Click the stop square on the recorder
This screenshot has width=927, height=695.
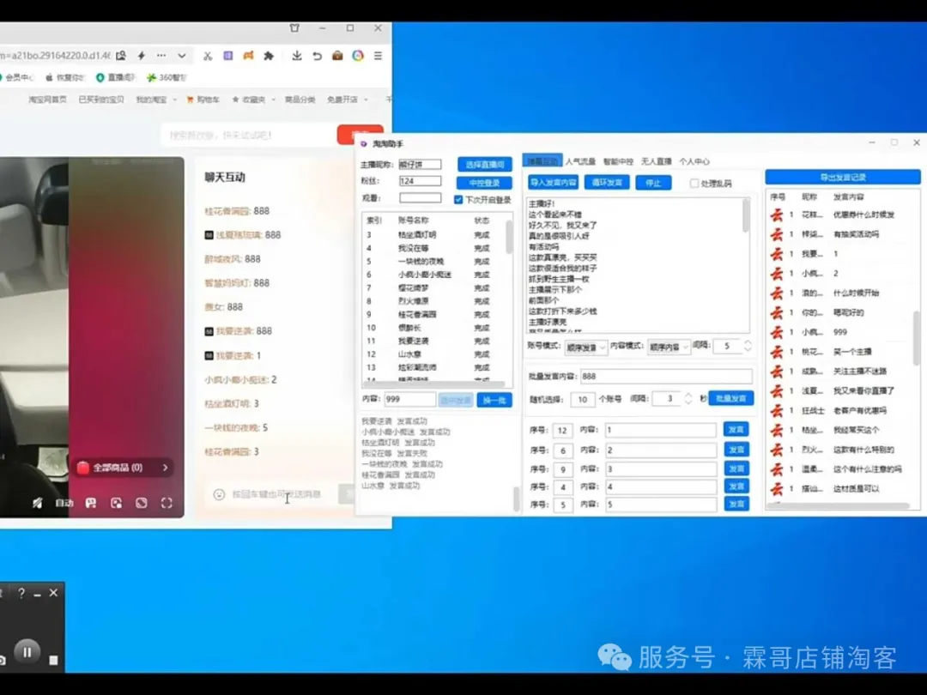coord(53,660)
